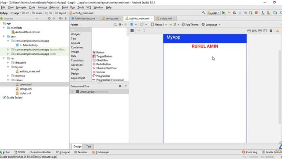
Task: Stop the app with red square
Action: click(x=256, y=13)
